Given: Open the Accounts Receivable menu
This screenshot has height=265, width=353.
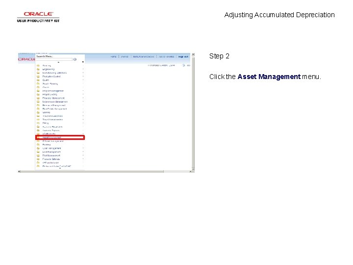Looking at the screenshot, I should pos(52,127).
